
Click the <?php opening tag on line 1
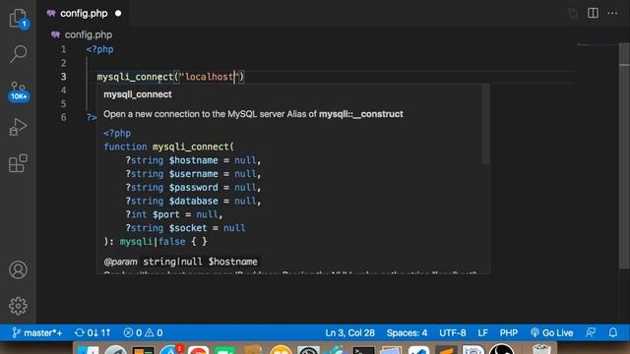(99, 49)
